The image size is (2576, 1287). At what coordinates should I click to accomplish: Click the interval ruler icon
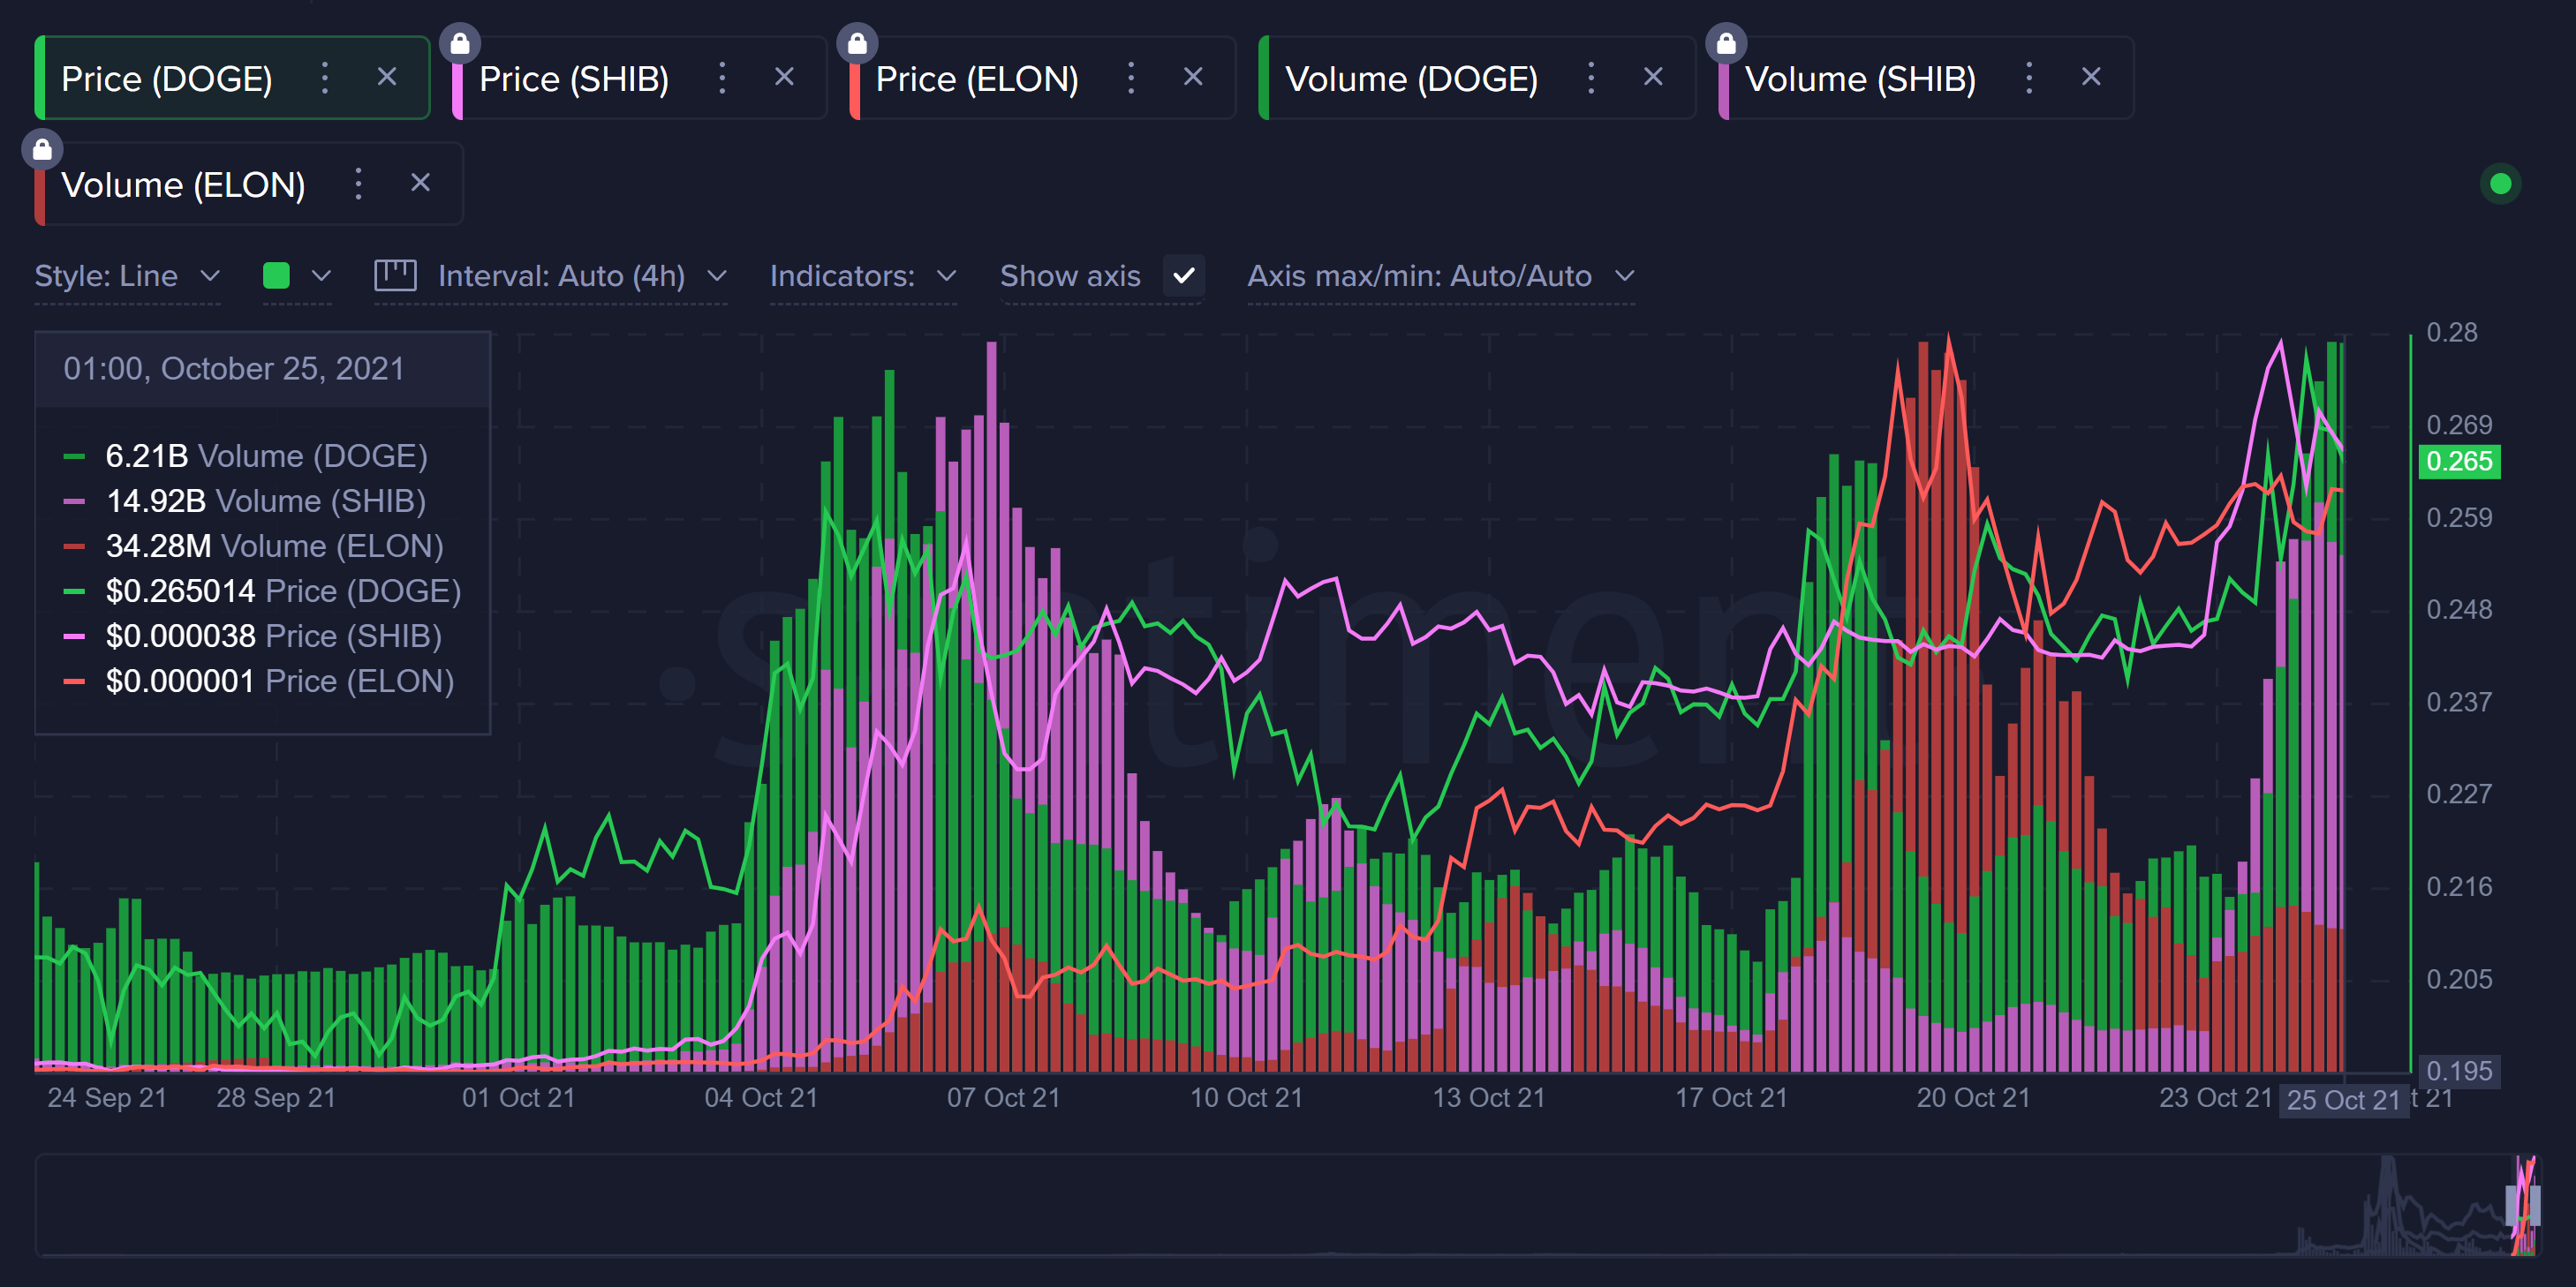395,275
